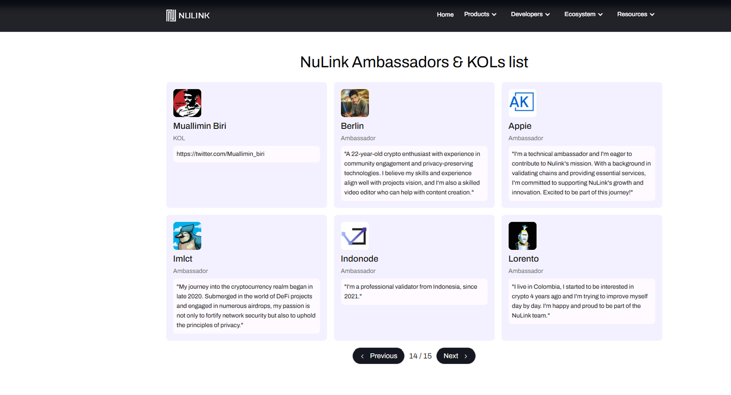The image size is (731, 395).
Task: Click Indonode's professional validator bio text
Action: [x=410, y=292]
